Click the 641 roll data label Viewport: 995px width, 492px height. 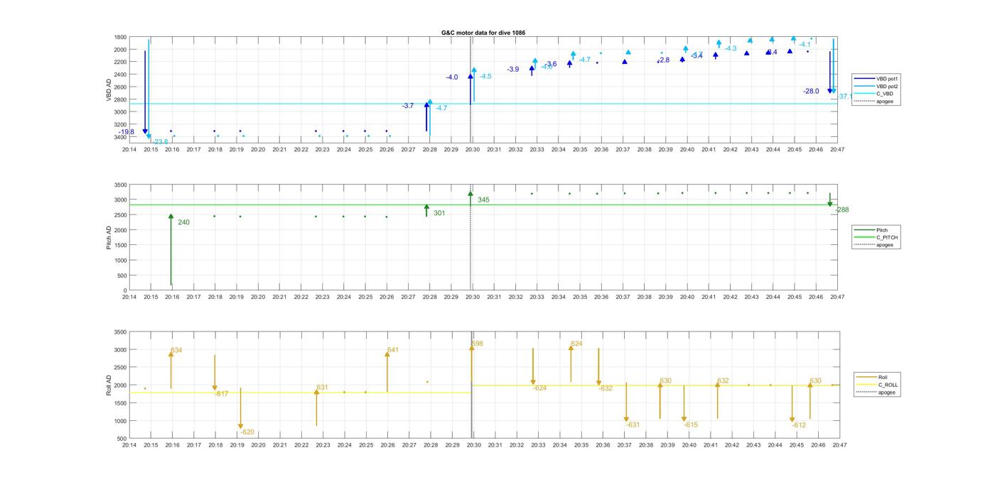pyautogui.click(x=393, y=350)
